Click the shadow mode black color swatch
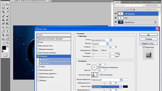This screenshot has width=162, height=91. click(x=125, y=87)
